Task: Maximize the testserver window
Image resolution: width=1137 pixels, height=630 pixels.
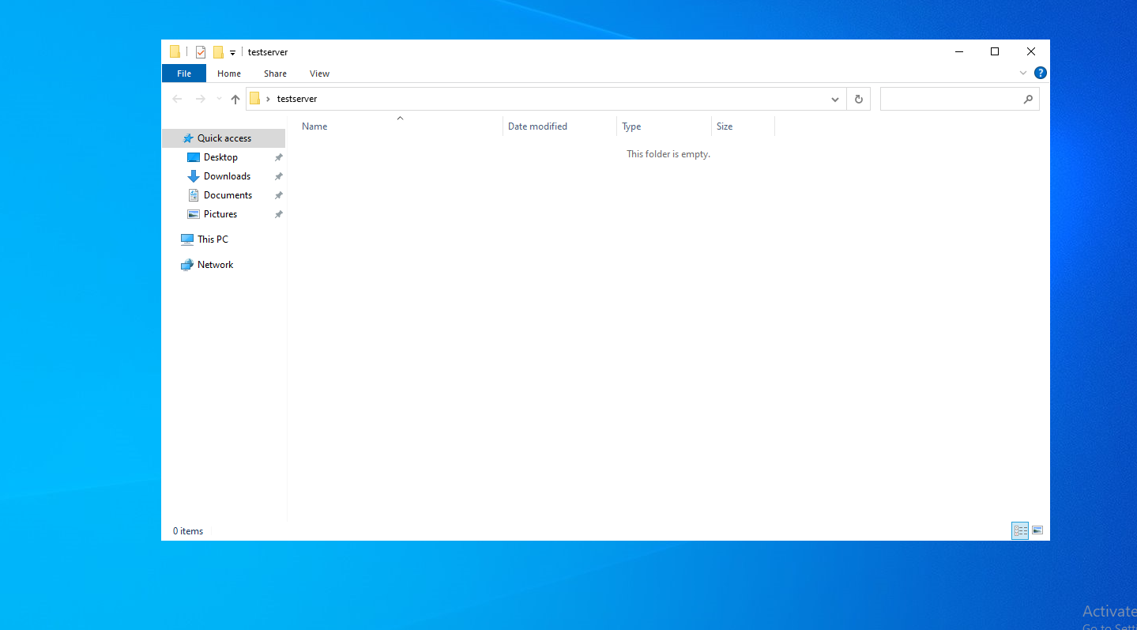Action: pyautogui.click(x=995, y=52)
